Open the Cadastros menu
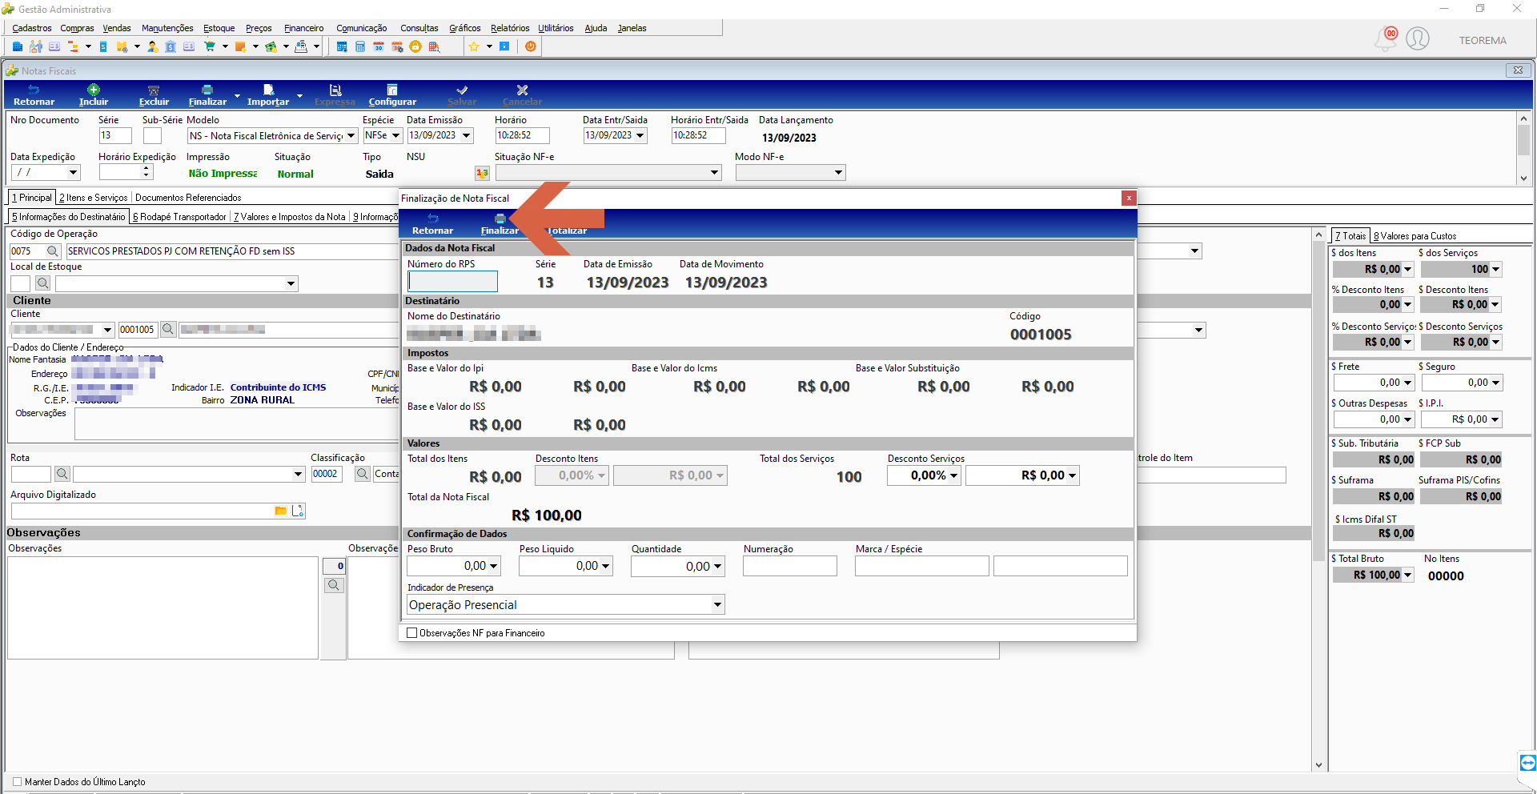Screen dimensions: 1537x794 (32, 28)
